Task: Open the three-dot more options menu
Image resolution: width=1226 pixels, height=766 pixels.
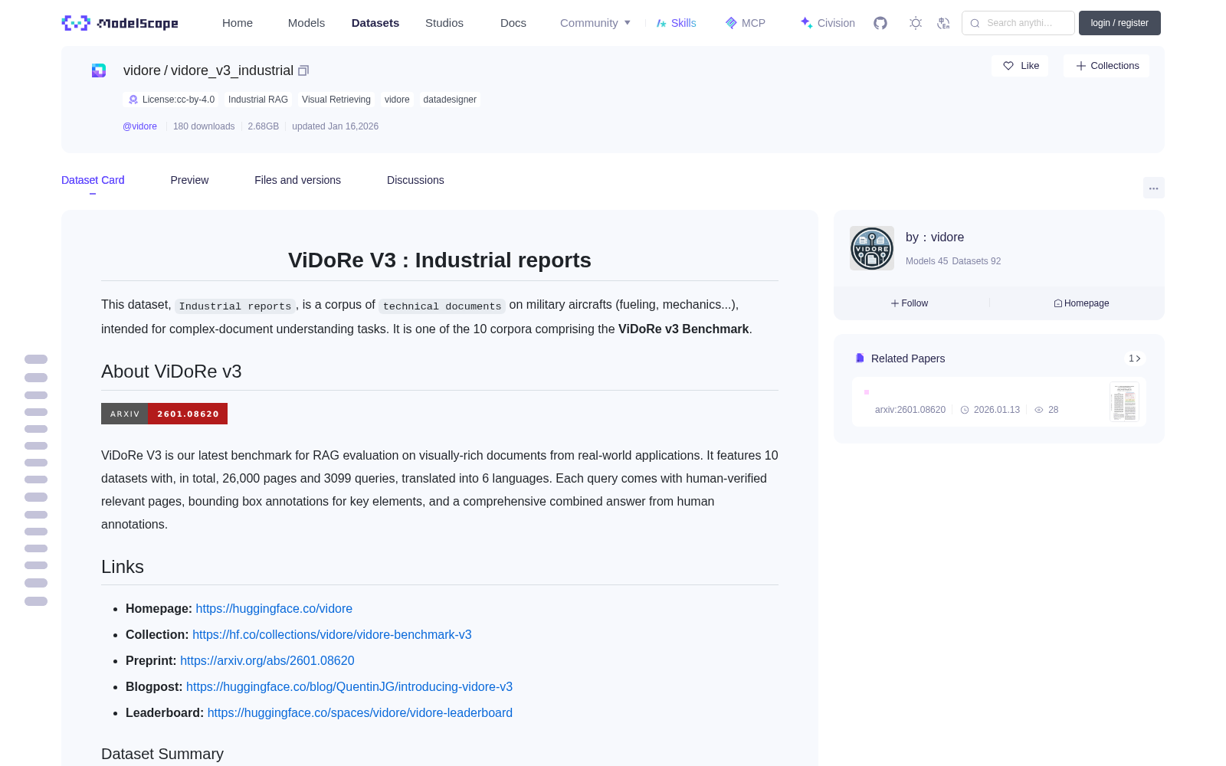Action: pos(1153,188)
